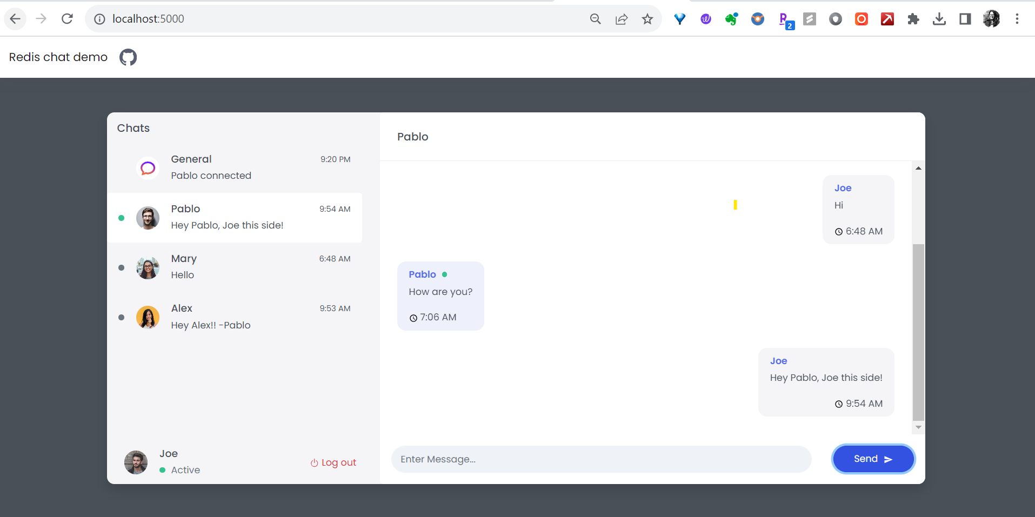Viewport: 1035px width, 517px height.
Task: Reload the localhost page
Action: [67, 19]
